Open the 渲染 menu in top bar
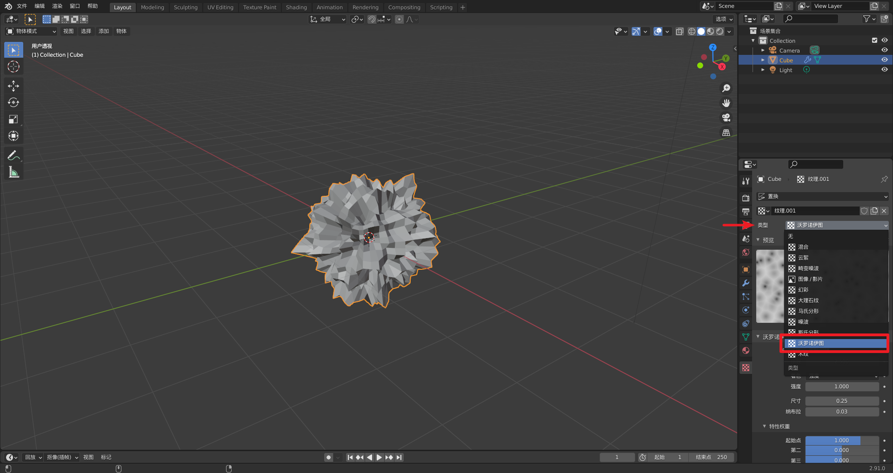893x473 pixels. pos(57,6)
